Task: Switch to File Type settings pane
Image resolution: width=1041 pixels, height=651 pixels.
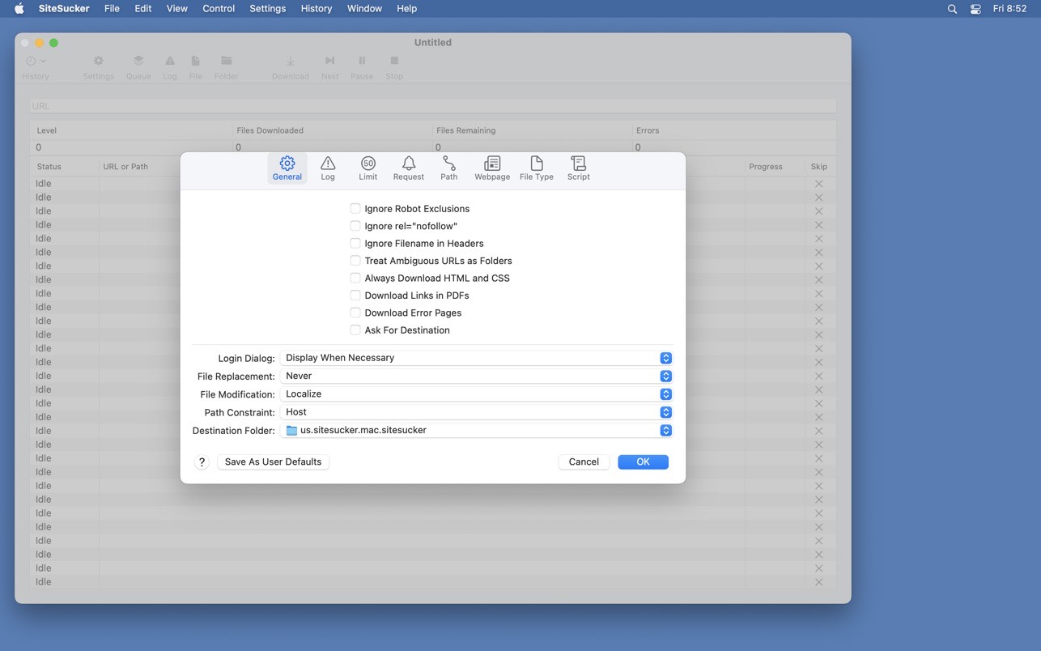Action: pyautogui.click(x=537, y=168)
